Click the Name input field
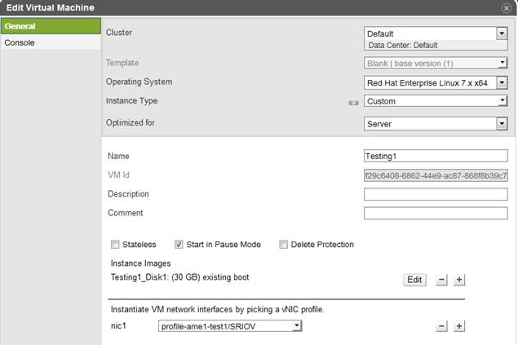Viewport: 518px width, 345px height. [436, 156]
